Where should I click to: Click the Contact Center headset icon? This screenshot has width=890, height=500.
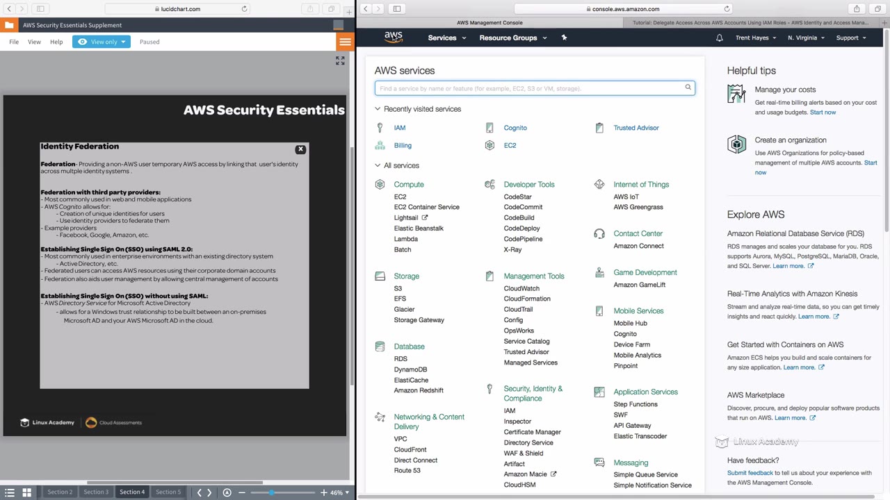point(599,234)
